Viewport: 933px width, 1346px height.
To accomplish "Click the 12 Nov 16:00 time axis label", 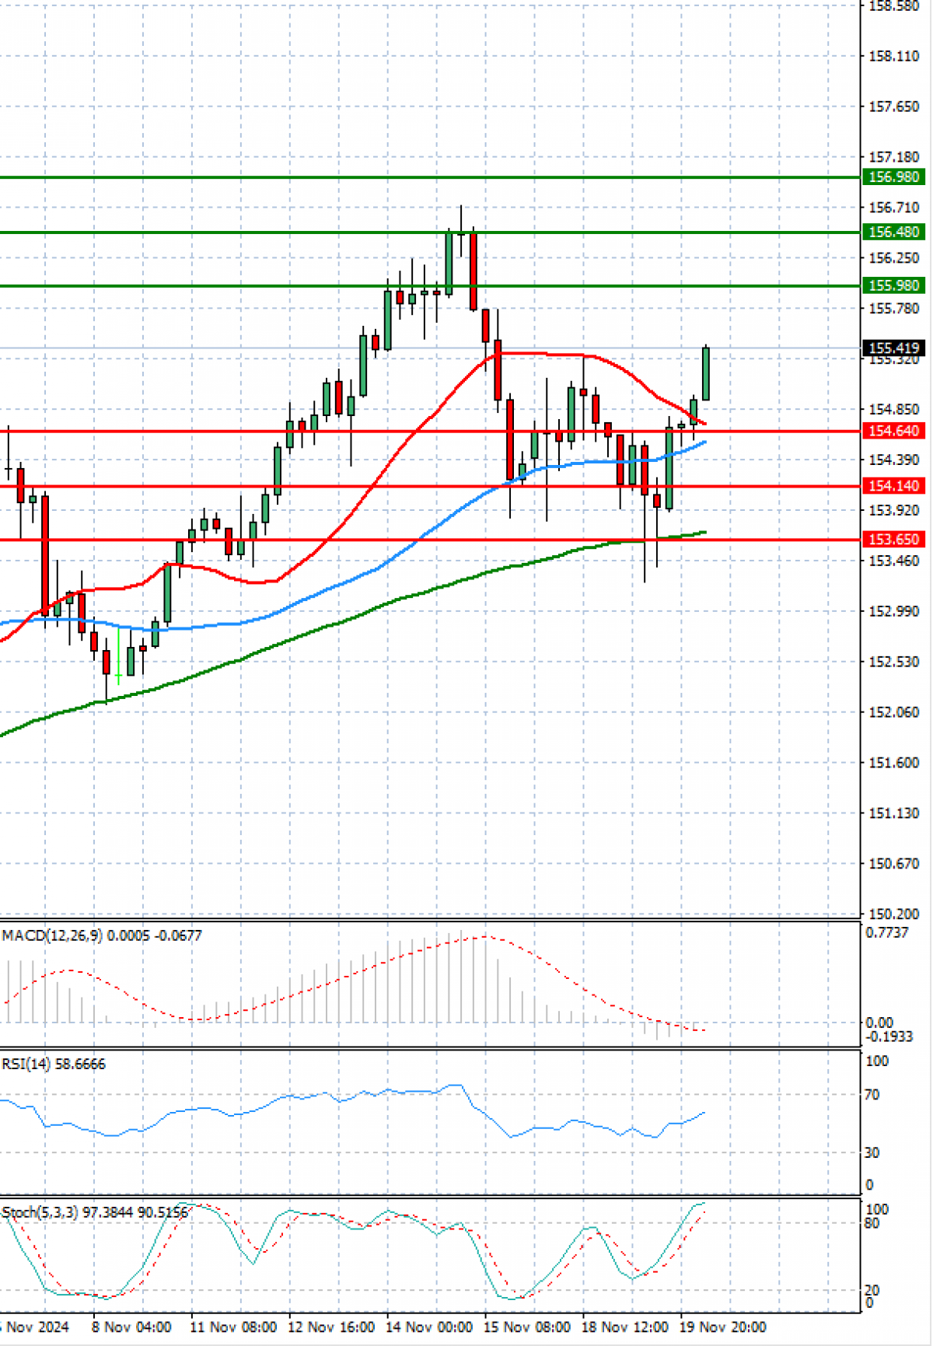I will [331, 1327].
